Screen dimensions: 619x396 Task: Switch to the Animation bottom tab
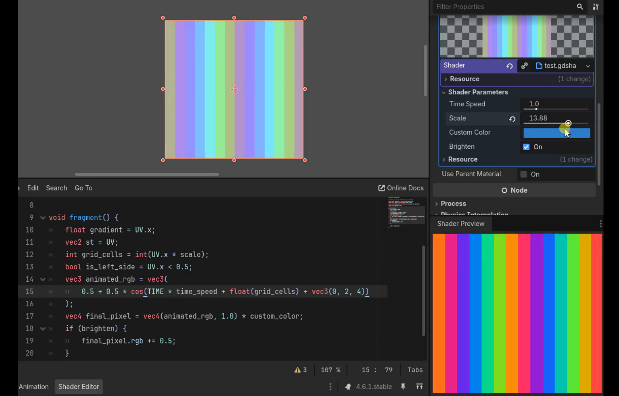coord(34,386)
